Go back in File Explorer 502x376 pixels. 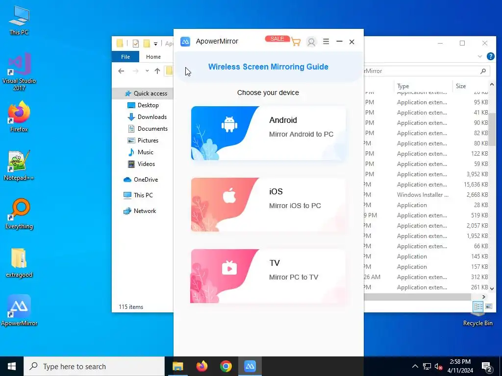coord(121,71)
